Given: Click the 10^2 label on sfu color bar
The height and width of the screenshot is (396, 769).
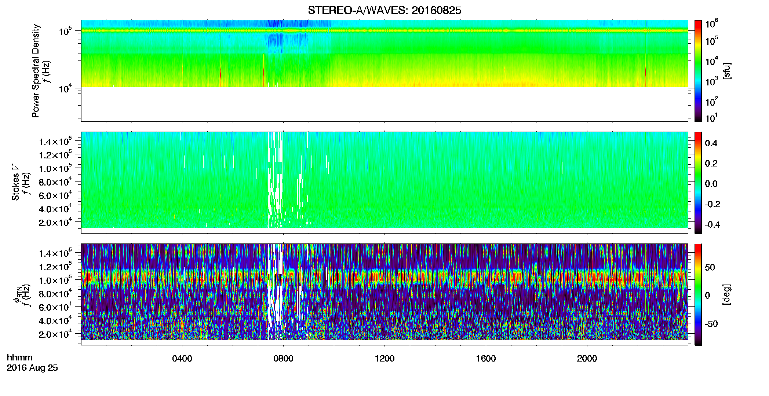Looking at the screenshot, I should pyautogui.click(x=712, y=102).
